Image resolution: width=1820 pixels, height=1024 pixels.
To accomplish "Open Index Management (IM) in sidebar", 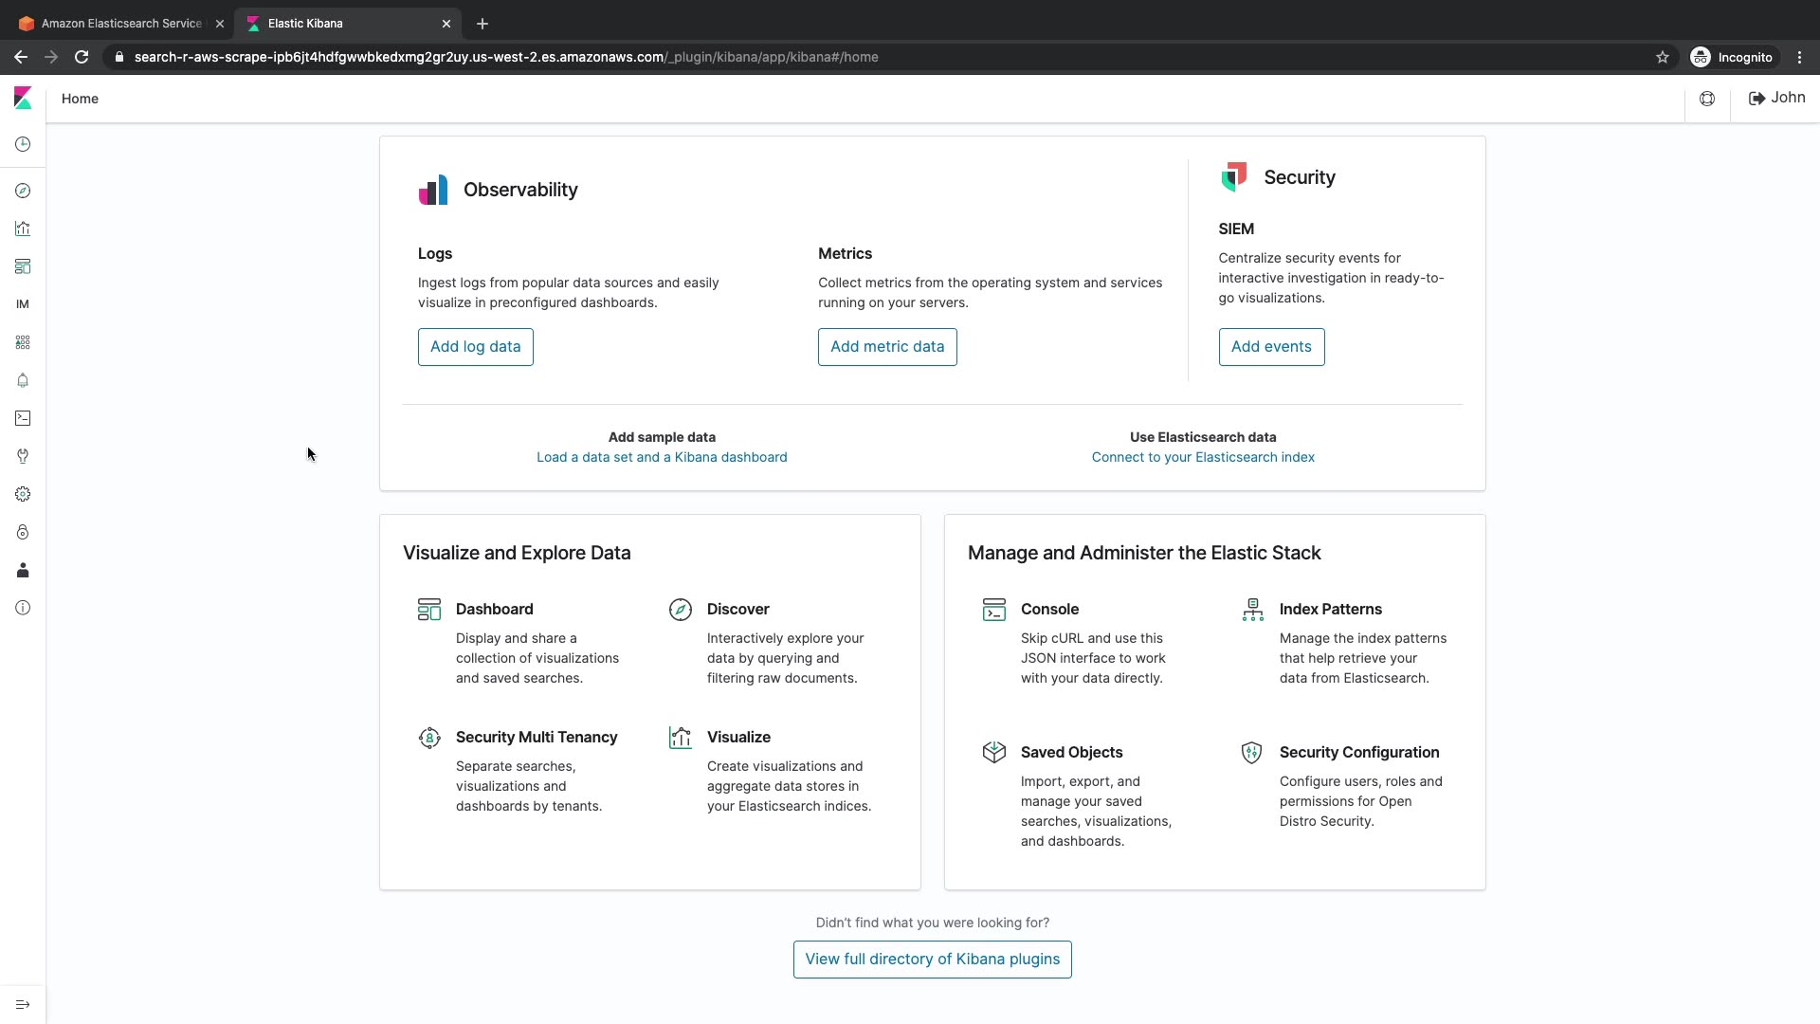I will tap(23, 304).
